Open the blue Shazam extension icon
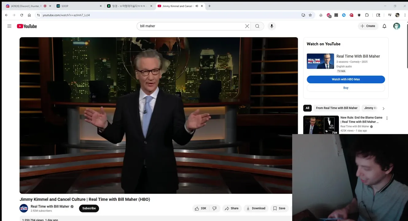This screenshot has width=408, height=221. click(x=344, y=15)
